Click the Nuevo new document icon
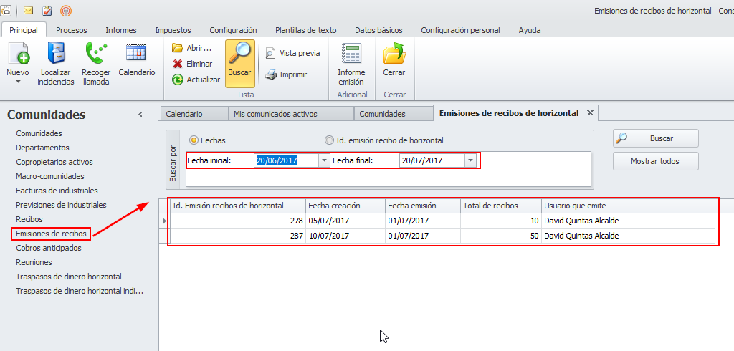Viewport: 734px width, 351px height. pyautogui.click(x=18, y=53)
